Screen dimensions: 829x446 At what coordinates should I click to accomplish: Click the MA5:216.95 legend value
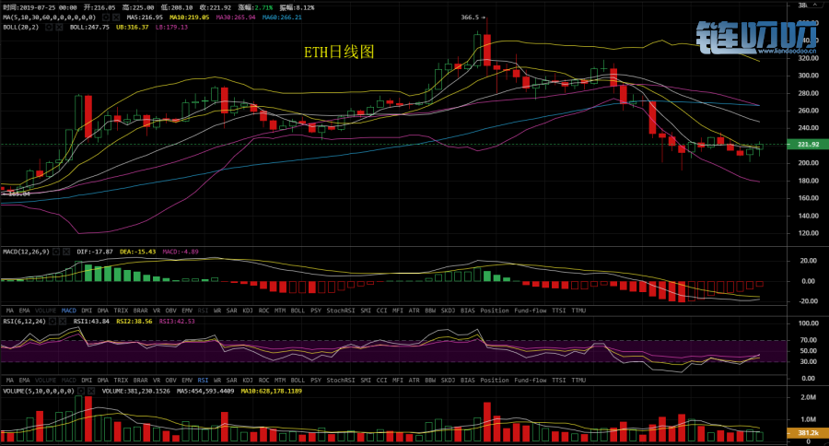[145, 18]
